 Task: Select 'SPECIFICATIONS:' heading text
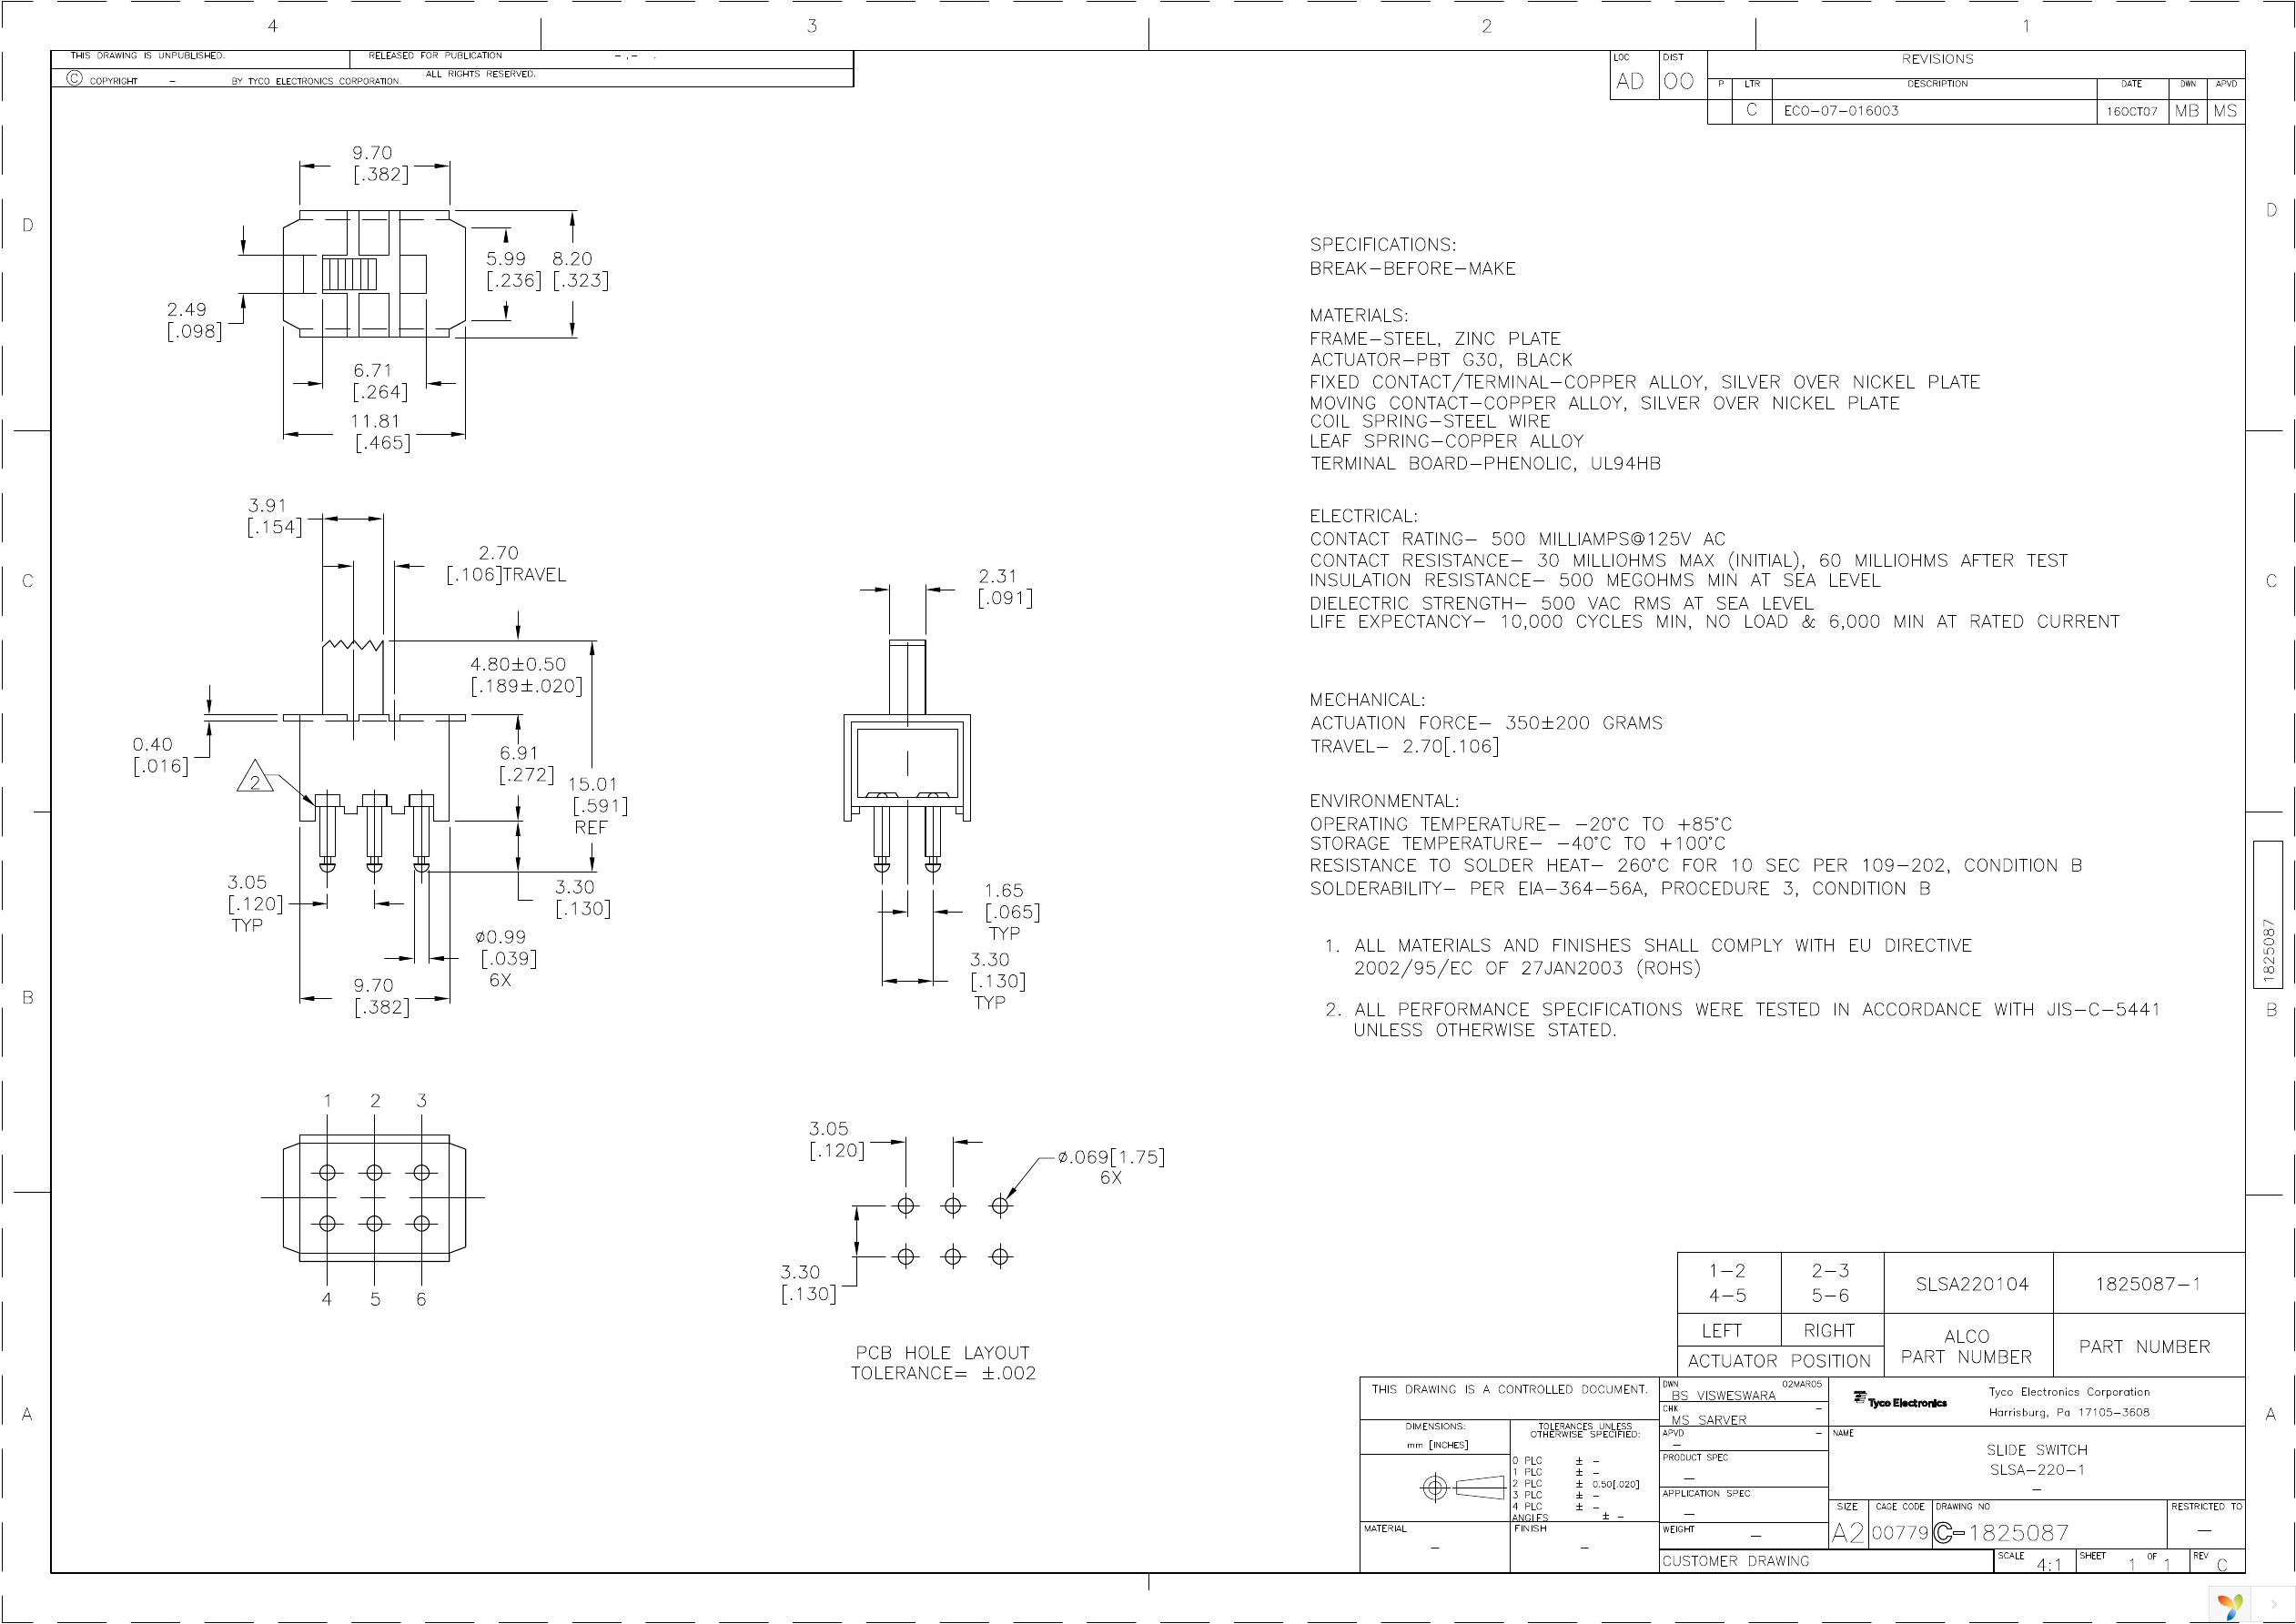click(x=1383, y=245)
